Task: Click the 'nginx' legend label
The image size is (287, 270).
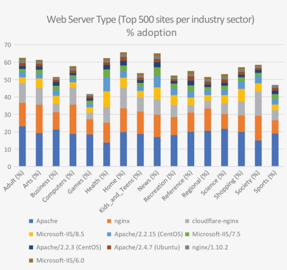Action: (x=122, y=221)
